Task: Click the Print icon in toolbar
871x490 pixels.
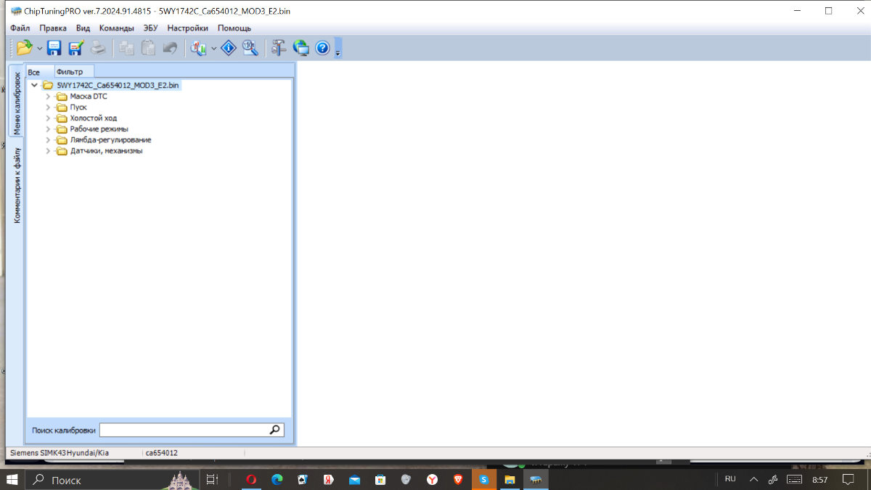Action: (x=98, y=48)
